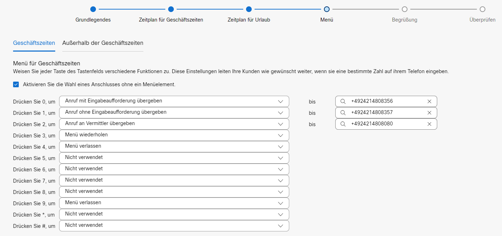
Task: Clear the number +4924214808080 with the X
Action: (429, 124)
